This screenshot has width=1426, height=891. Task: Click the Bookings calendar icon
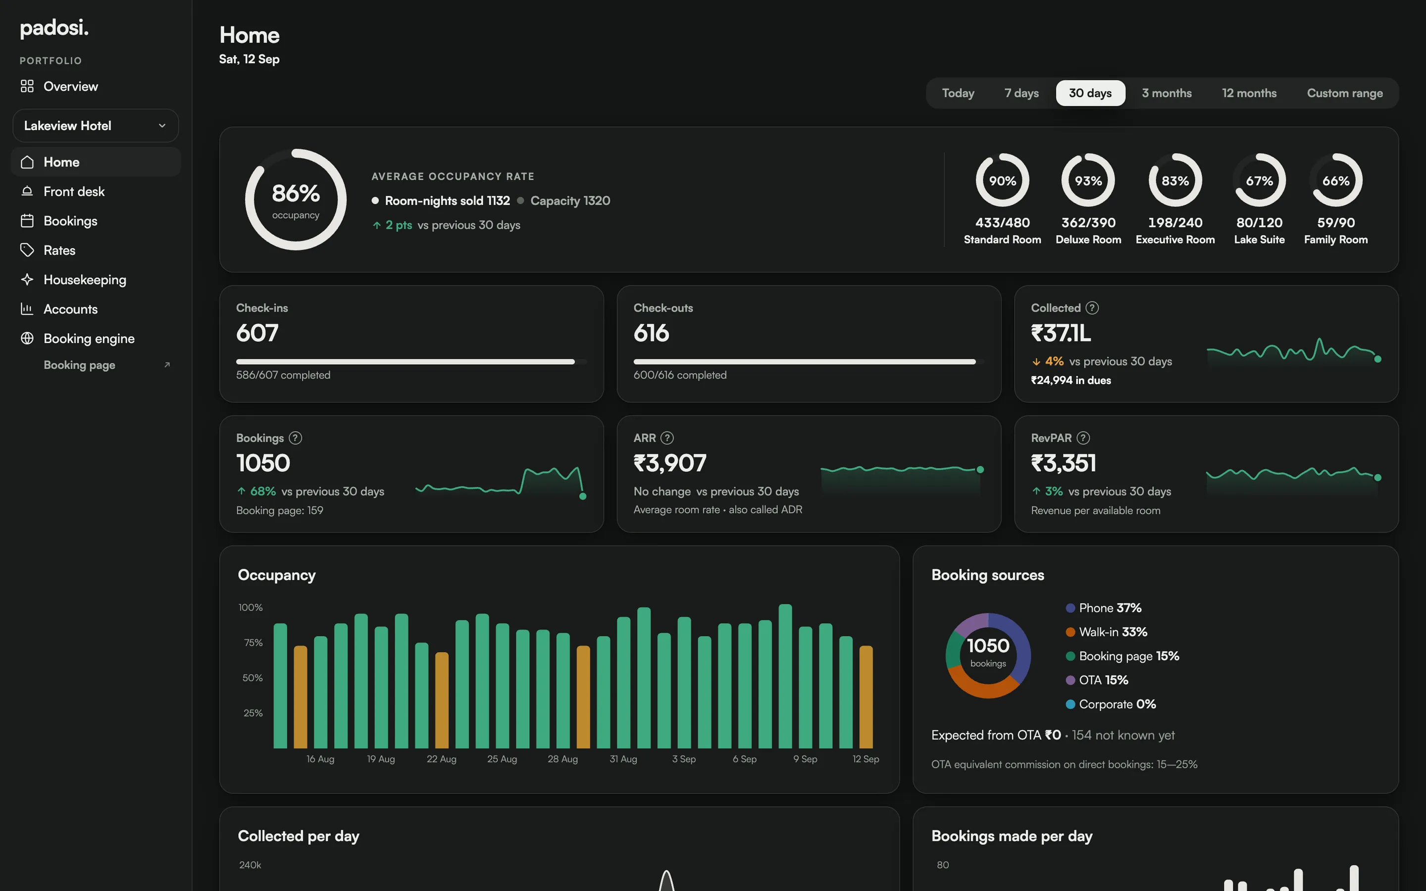(x=27, y=221)
